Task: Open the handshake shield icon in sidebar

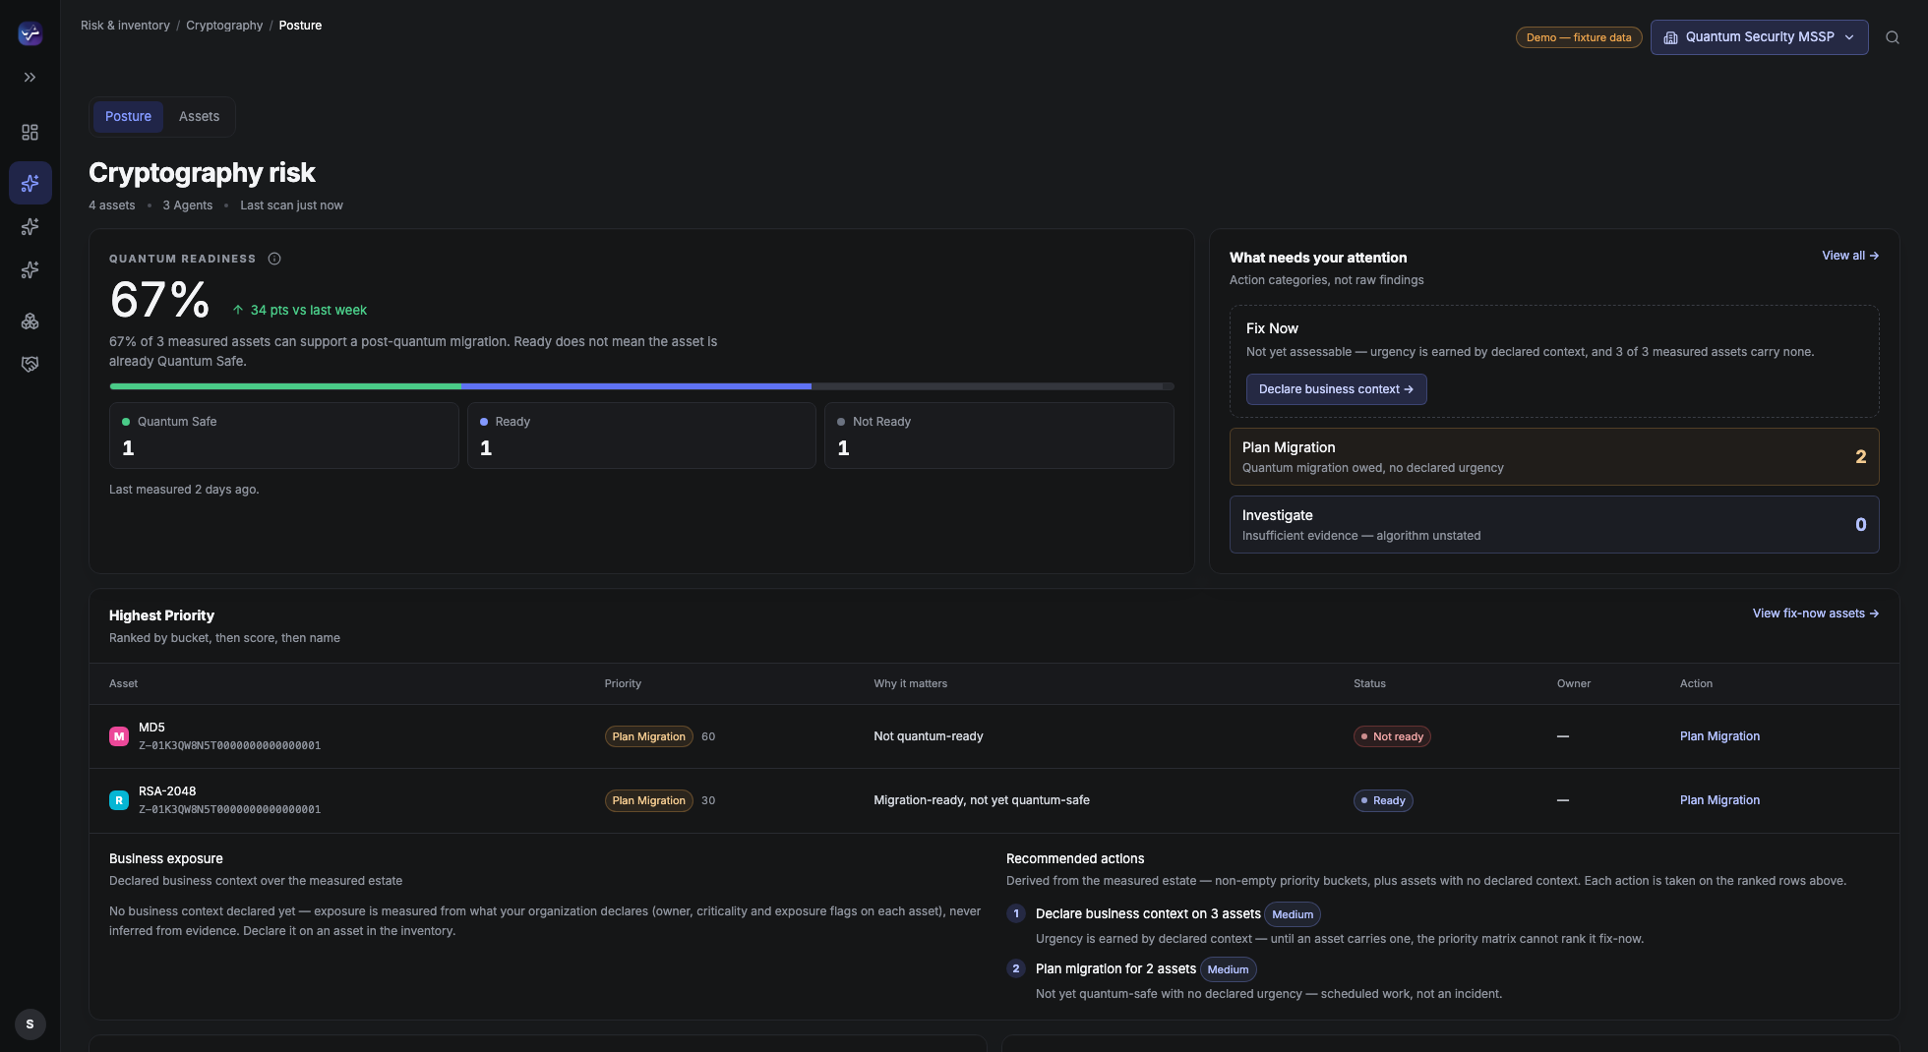Action: [30, 364]
